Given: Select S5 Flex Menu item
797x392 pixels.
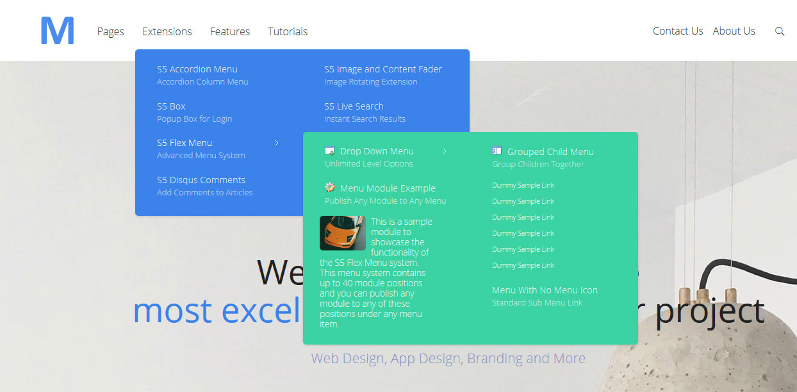Looking at the screenshot, I should [x=185, y=143].
